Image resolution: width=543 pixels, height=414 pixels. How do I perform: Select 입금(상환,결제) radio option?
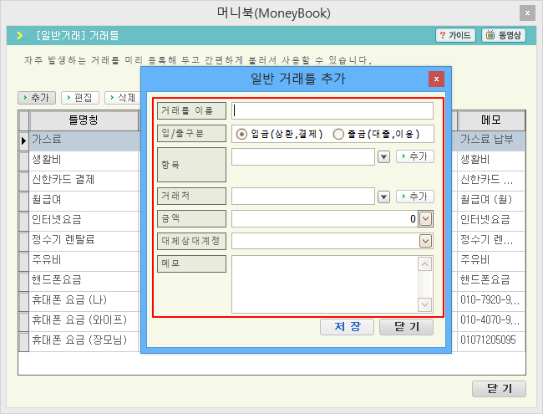[242, 134]
